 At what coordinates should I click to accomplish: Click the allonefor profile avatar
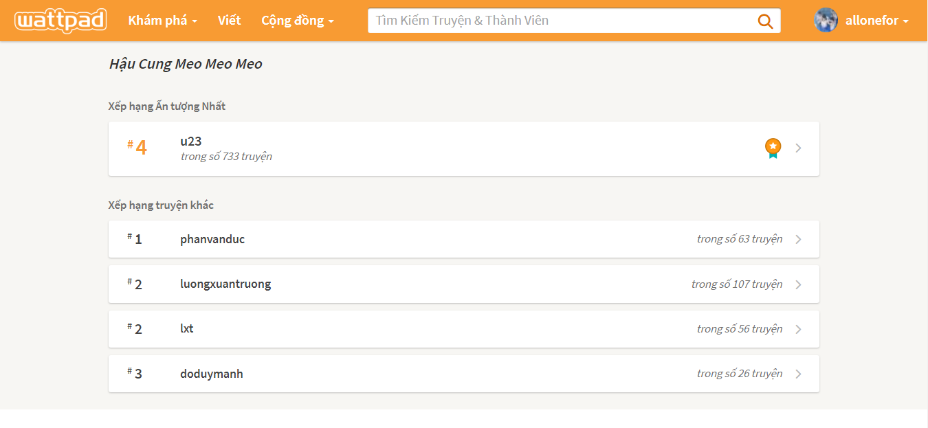click(x=826, y=21)
